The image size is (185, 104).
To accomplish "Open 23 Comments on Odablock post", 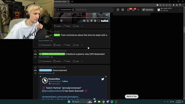I will (x=45, y=61).
